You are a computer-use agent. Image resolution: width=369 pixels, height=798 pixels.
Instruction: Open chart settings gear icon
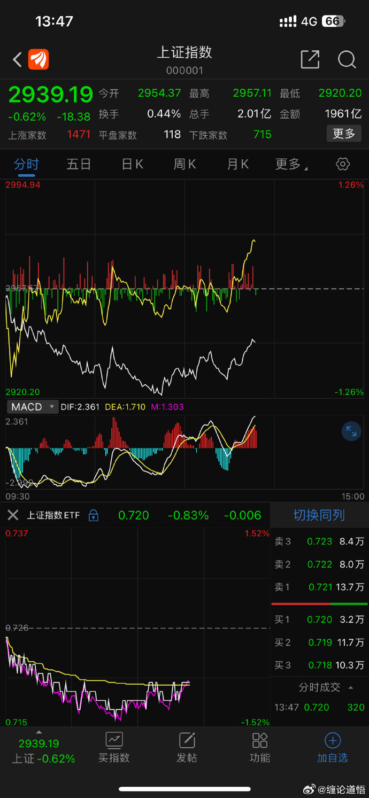343,164
